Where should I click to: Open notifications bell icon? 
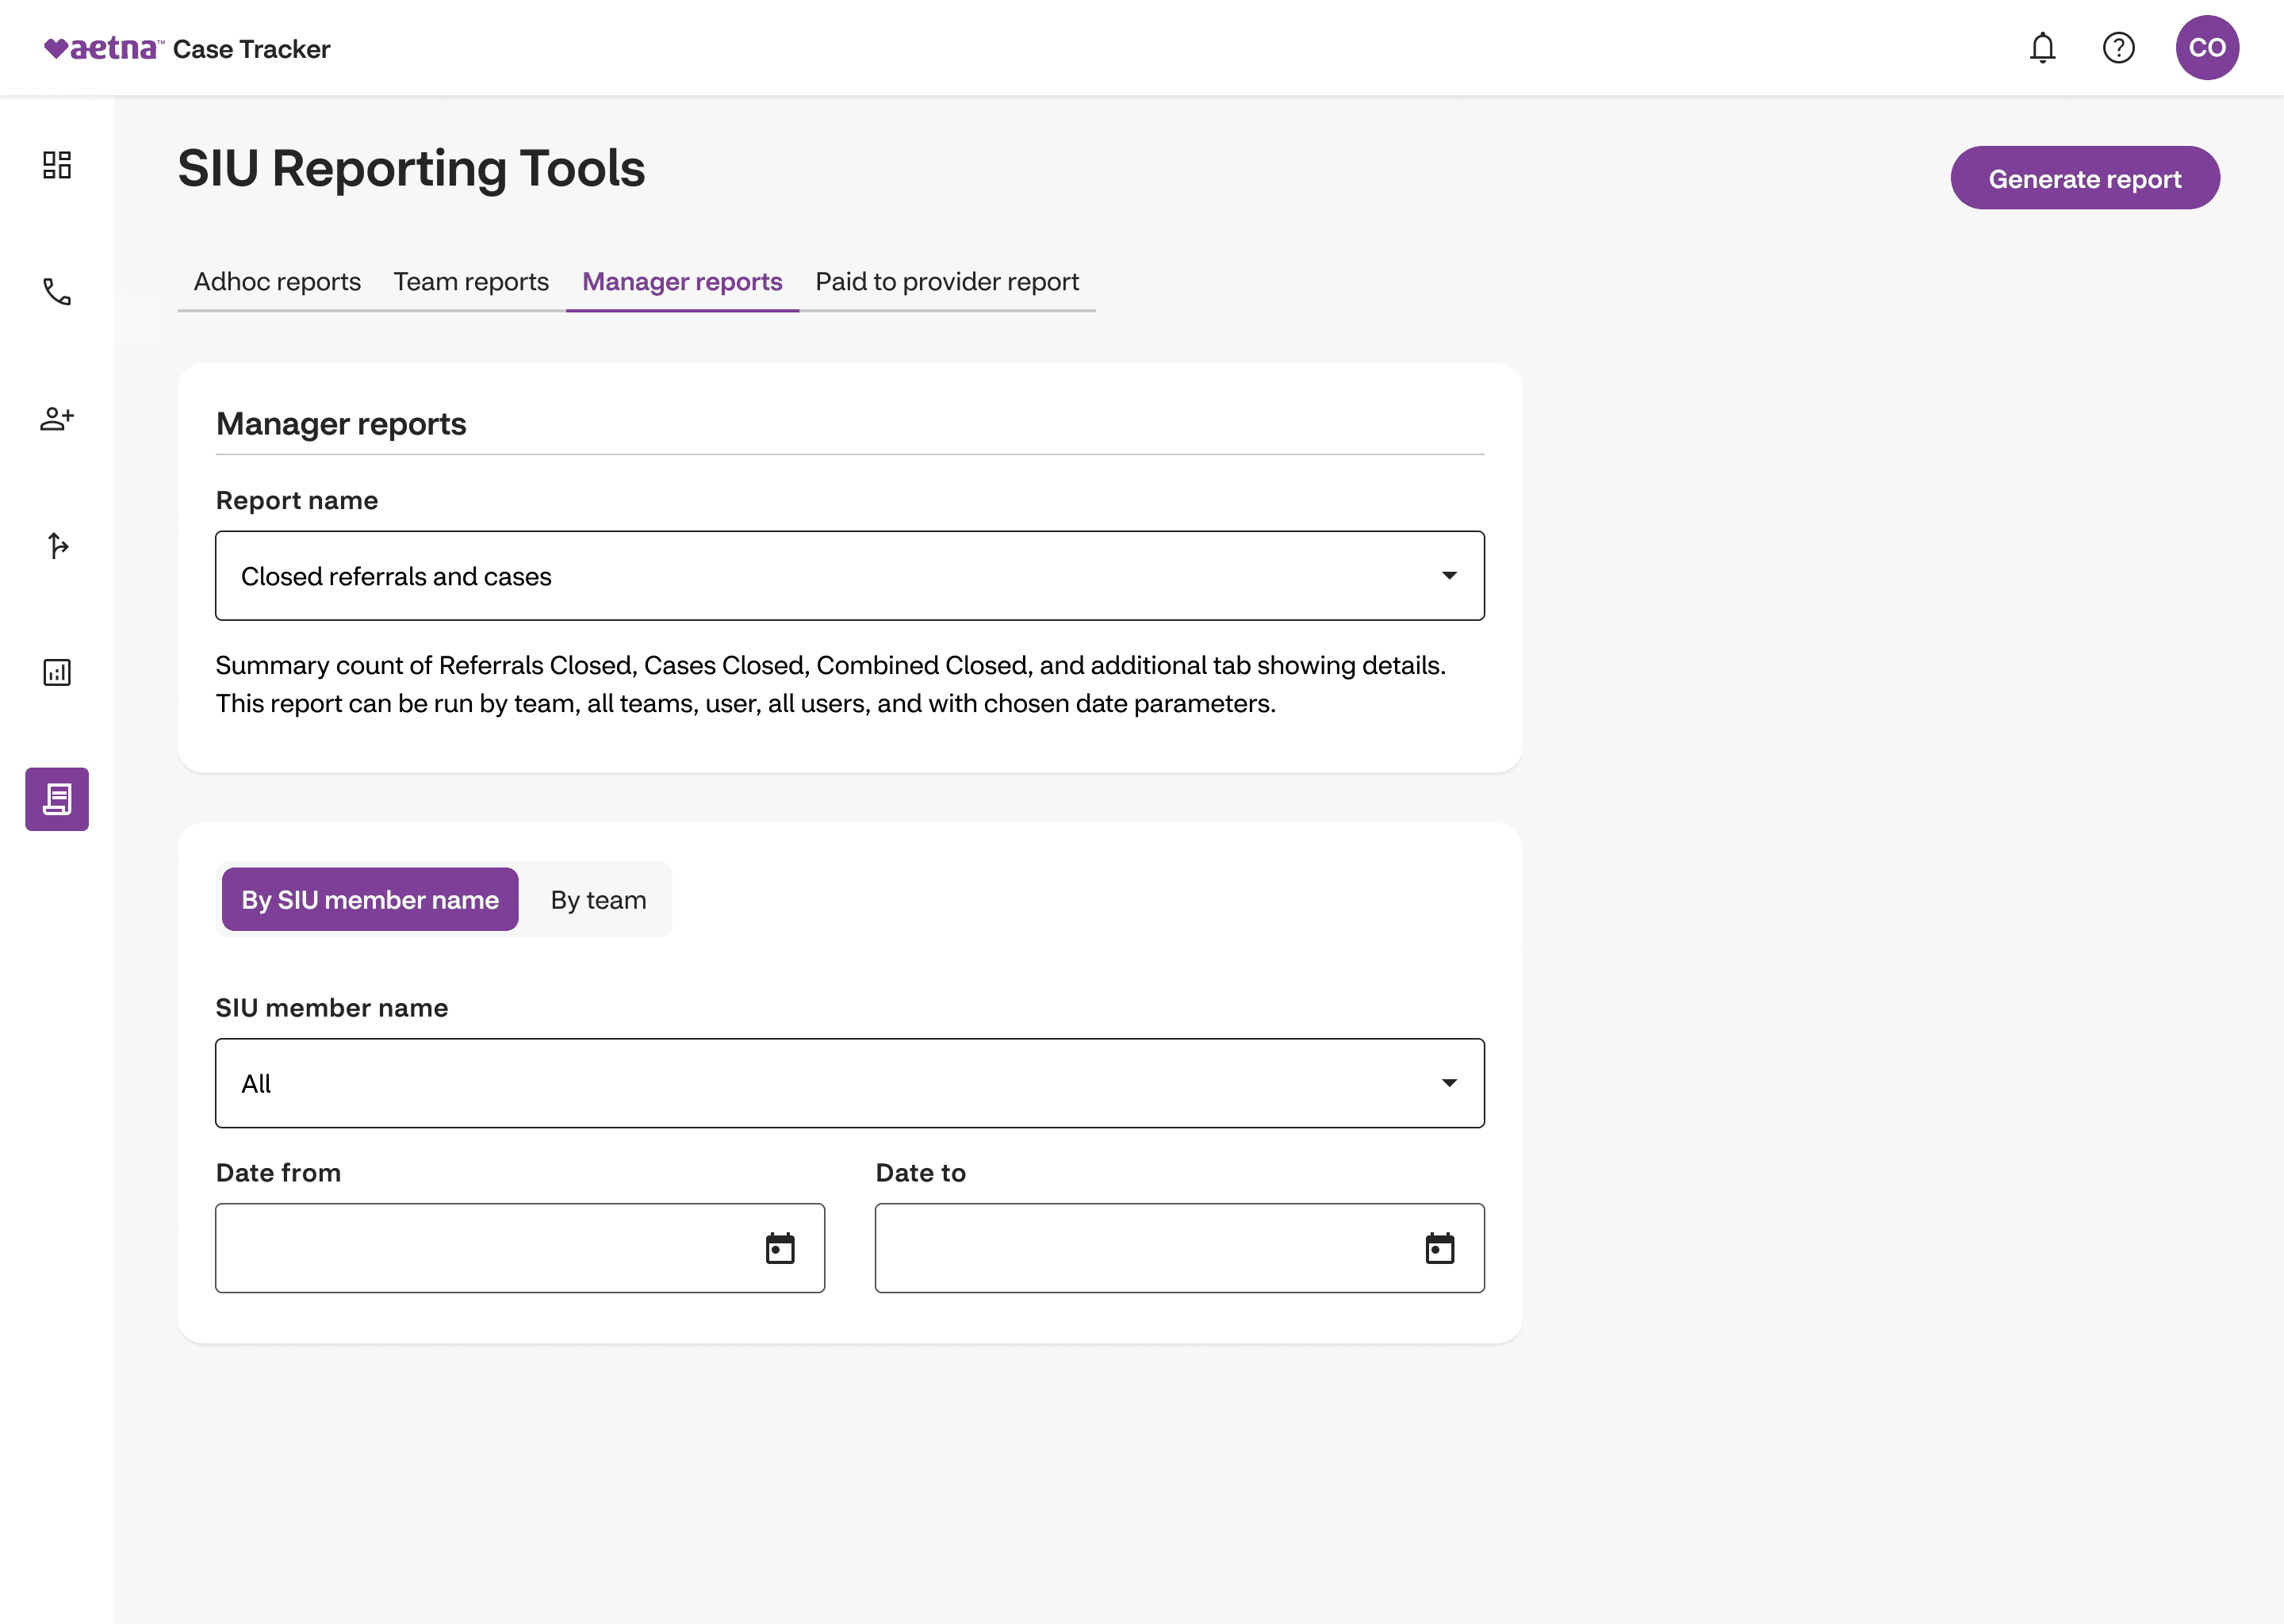[2042, 48]
